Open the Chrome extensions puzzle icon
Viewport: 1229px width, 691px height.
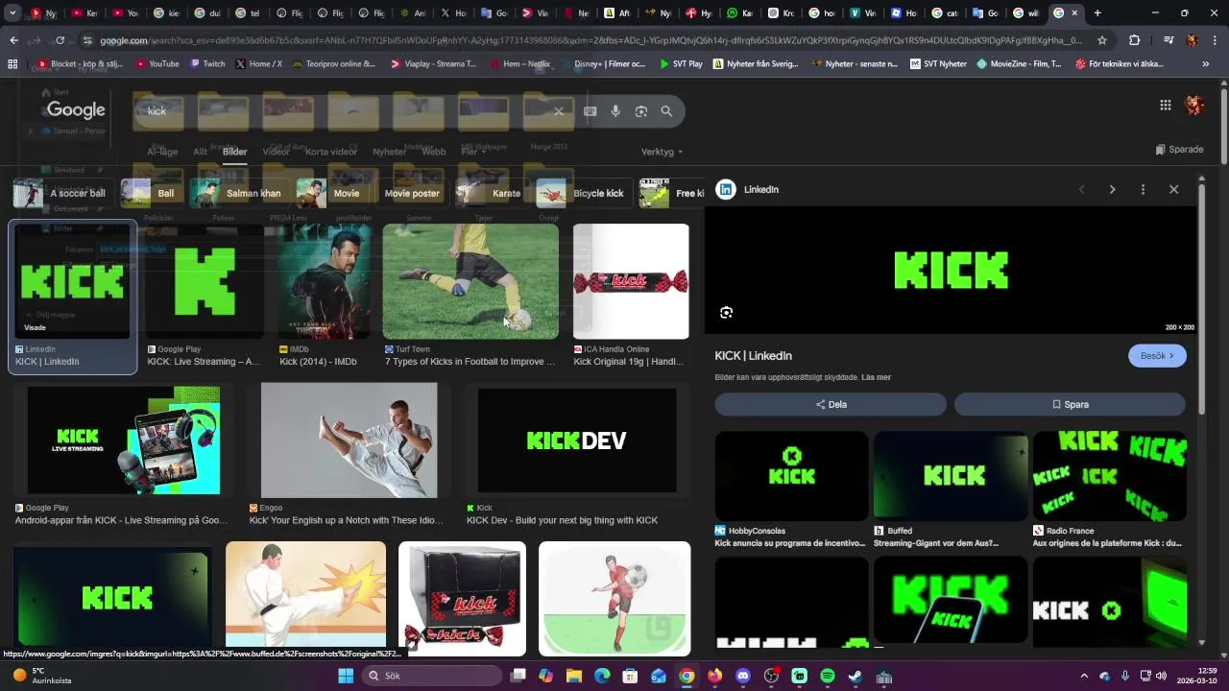1135,40
